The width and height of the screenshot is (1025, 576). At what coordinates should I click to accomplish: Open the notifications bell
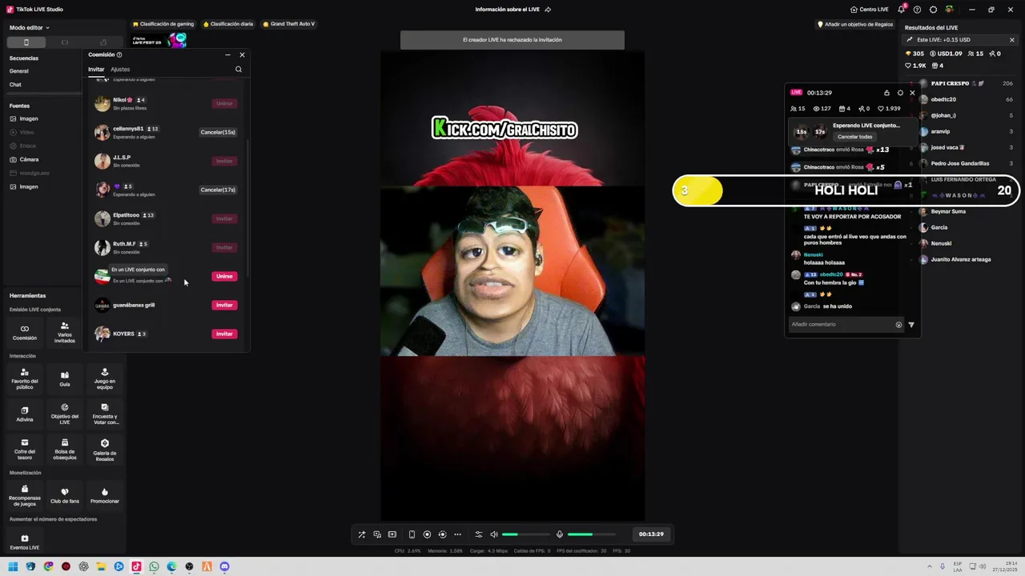coord(902,10)
